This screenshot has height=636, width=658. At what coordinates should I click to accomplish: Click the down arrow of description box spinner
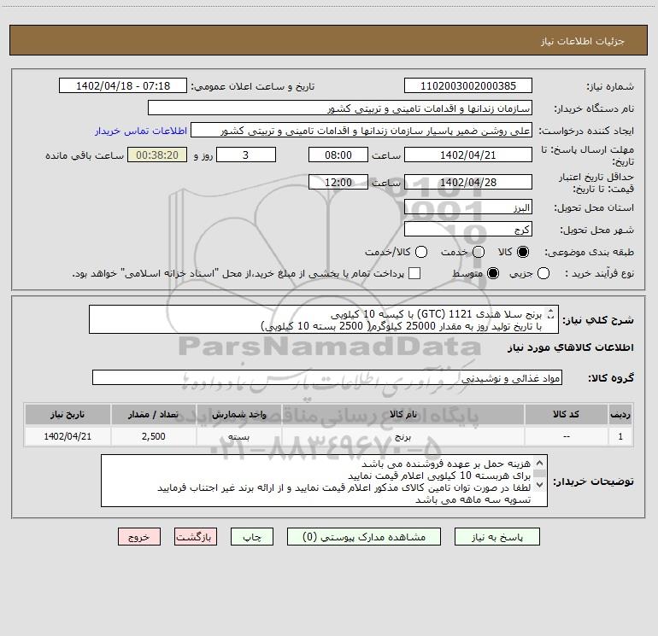(551, 317)
